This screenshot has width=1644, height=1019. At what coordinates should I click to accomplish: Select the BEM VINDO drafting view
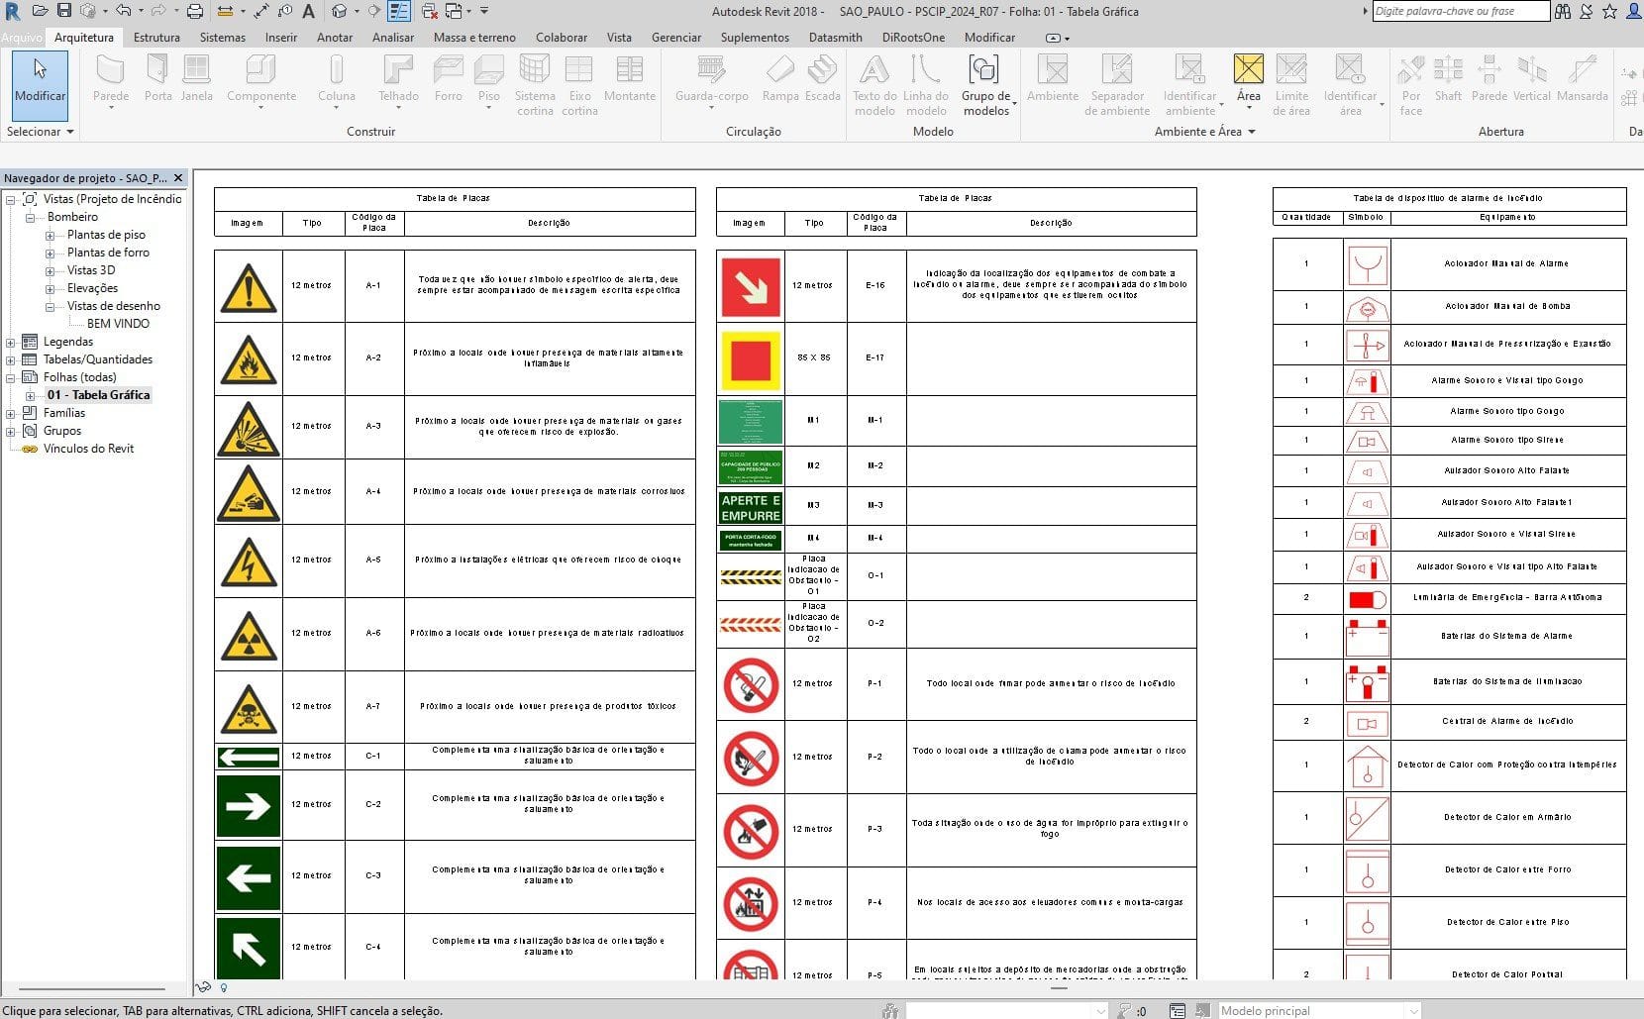[118, 324]
